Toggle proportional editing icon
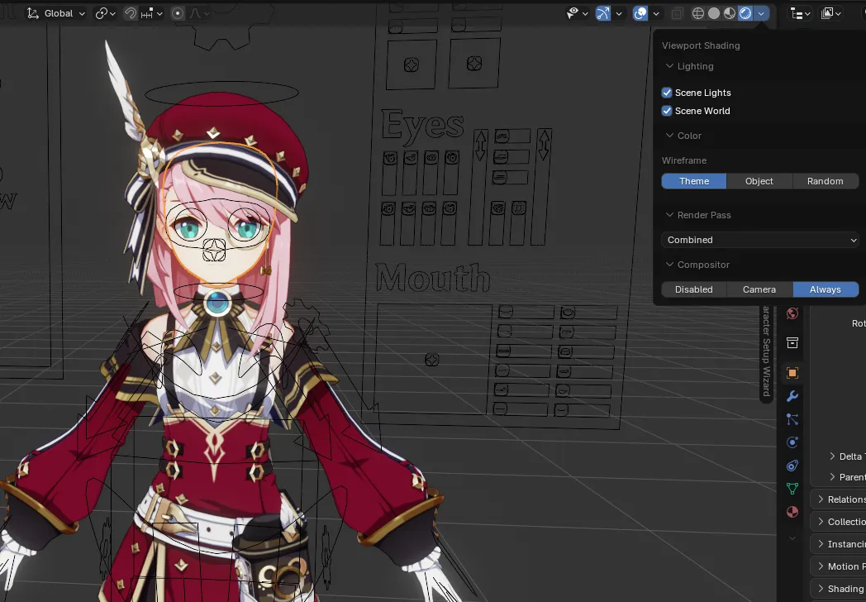866x602 pixels. pyautogui.click(x=178, y=13)
